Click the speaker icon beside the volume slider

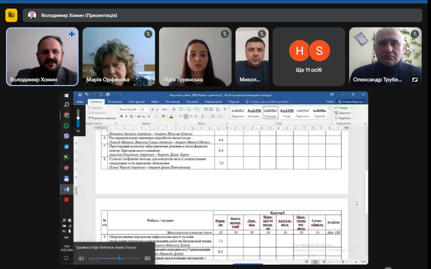[x=81, y=258]
